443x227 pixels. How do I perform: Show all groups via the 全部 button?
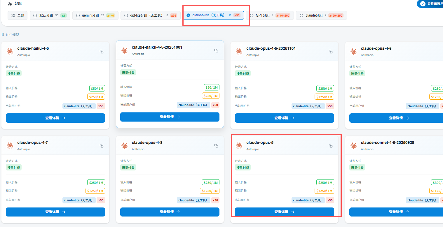pyautogui.click(x=18, y=15)
